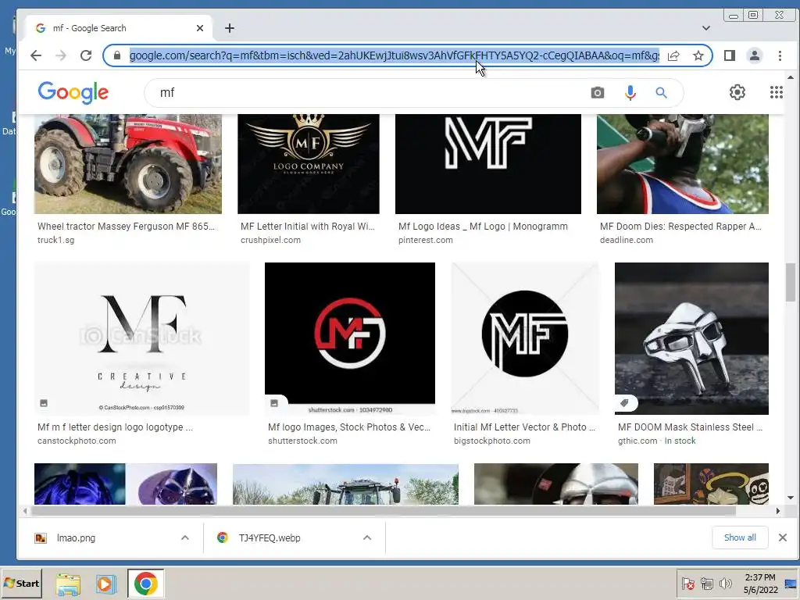Open a new tab with plus
This screenshot has height=600, width=800.
(230, 28)
